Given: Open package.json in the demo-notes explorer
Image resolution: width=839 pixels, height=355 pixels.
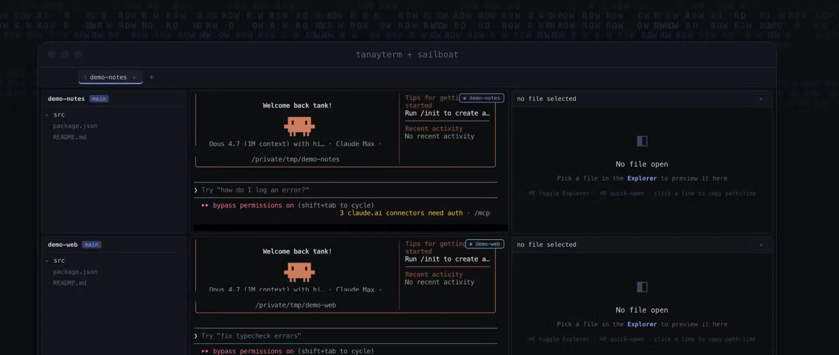Looking at the screenshot, I should (x=75, y=126).
